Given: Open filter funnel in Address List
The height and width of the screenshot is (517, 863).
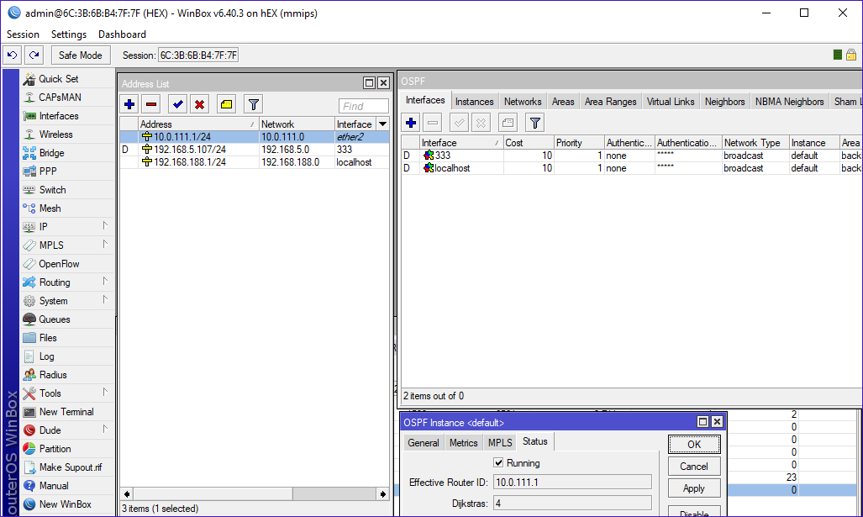Looking at the screenshot, I should coord(253,104).
